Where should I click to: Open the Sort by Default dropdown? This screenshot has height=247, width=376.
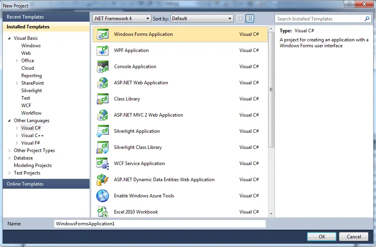pos(202,19)
